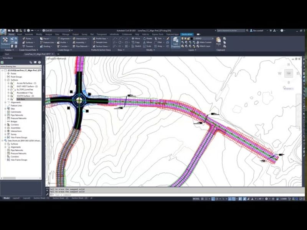Select the Sub-Base surface in tree

click(x=21, y=99)
